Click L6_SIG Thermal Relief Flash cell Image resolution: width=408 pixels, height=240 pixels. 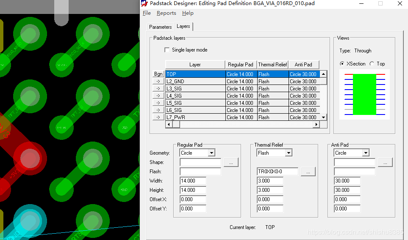pos(272,110)
